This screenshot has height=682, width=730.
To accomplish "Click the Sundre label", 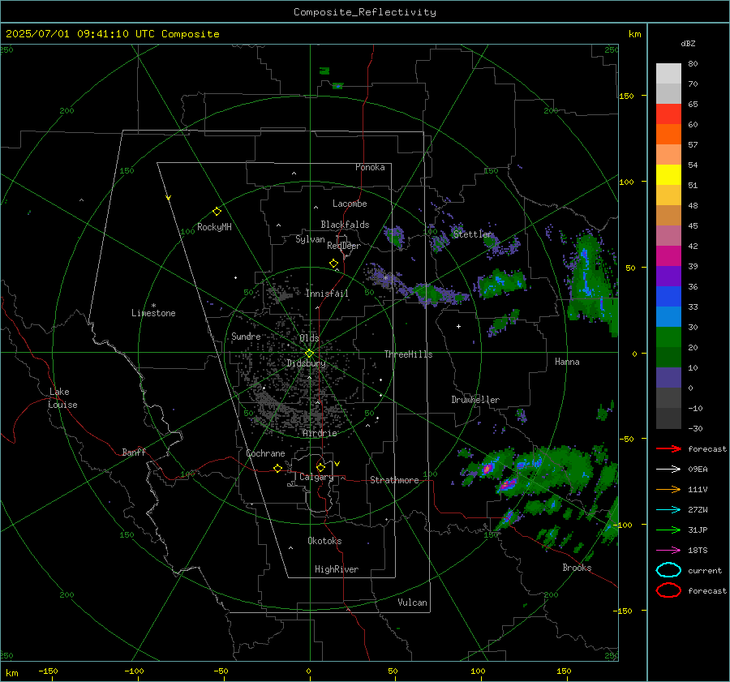I will tap(246, 336).
